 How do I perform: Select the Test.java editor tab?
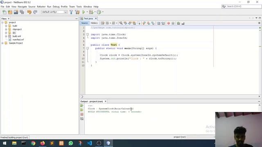pos(88,18)
